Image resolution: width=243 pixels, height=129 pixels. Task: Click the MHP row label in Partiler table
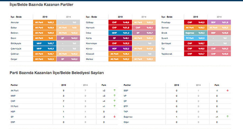[x=13, y=96]
